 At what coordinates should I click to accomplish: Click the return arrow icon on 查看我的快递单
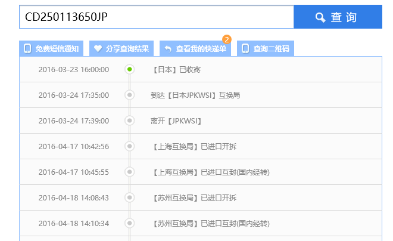click(168, 49)
